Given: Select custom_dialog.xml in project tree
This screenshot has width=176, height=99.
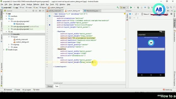Looking at the screenshot, I should 21,42.
